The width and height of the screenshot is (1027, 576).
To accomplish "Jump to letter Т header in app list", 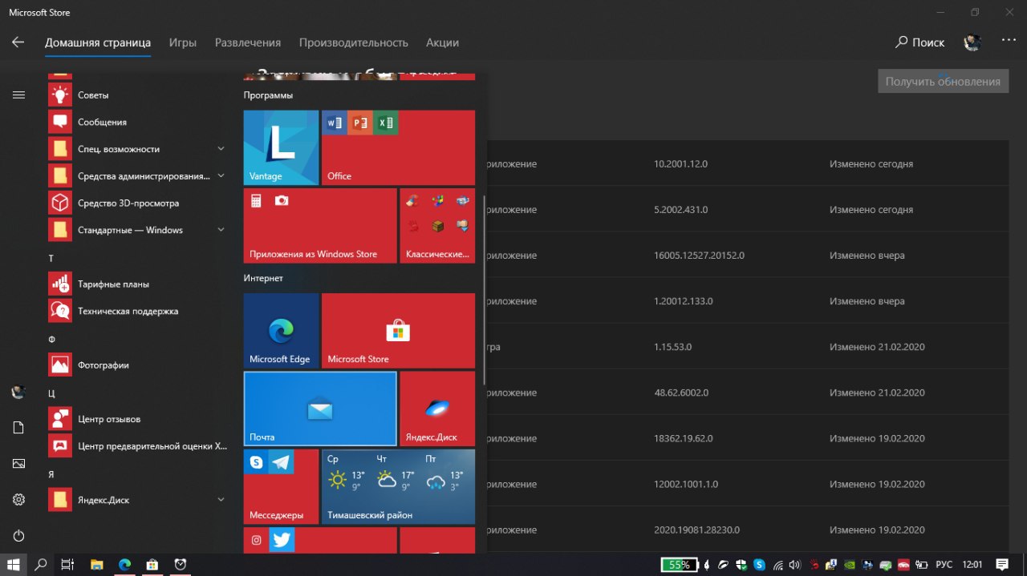I will 51,259.
